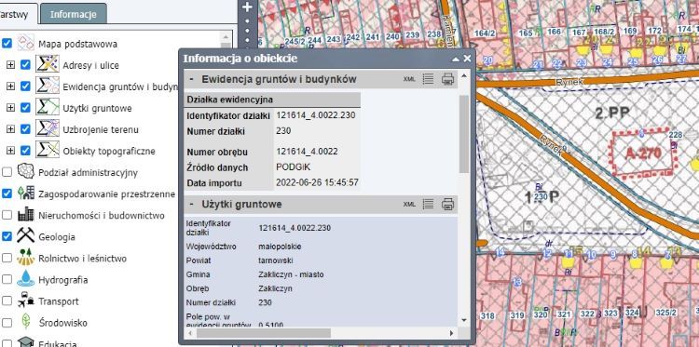Viewport: 699px width, 347px height.
Task: Export Użytki gruntowe section as XML
Action: point(409,204)
